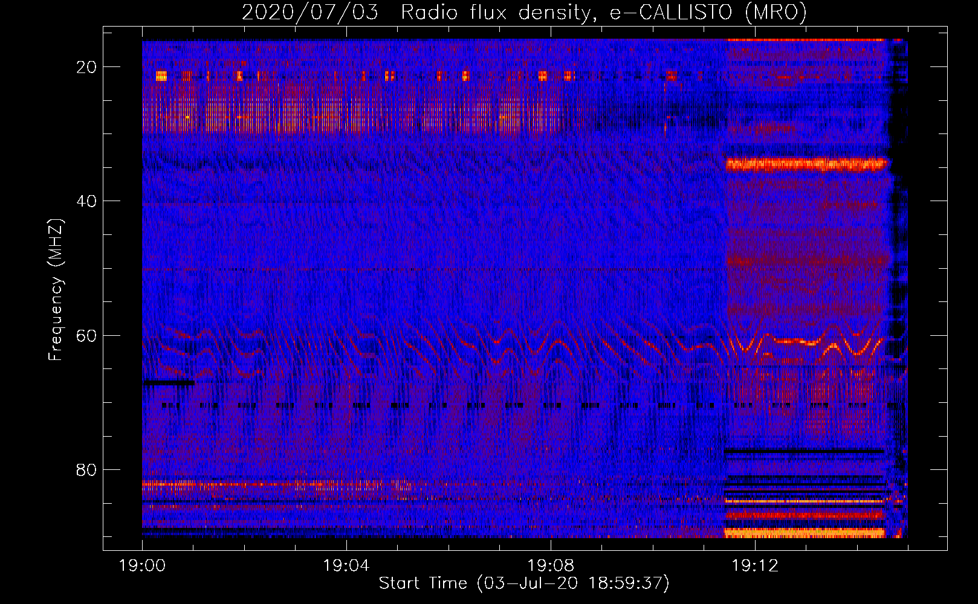978x604 pixels.
Task: Click the y-axis tick label '80'
Action: tap(86, 469)
